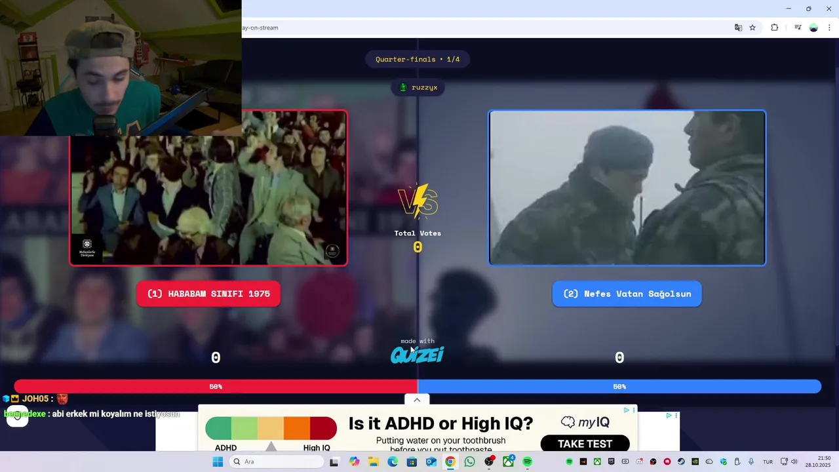Image resolution: width=839 pixels, height=472 pixels.
Task: Open the Chrome extensions puzzle icon
Action: click(774, 28)
